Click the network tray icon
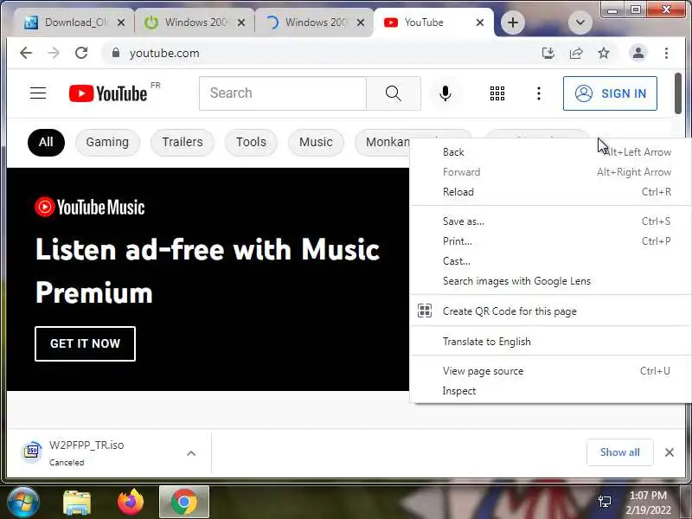Viewport: 692px width, 519px height. tap(604, 502)
